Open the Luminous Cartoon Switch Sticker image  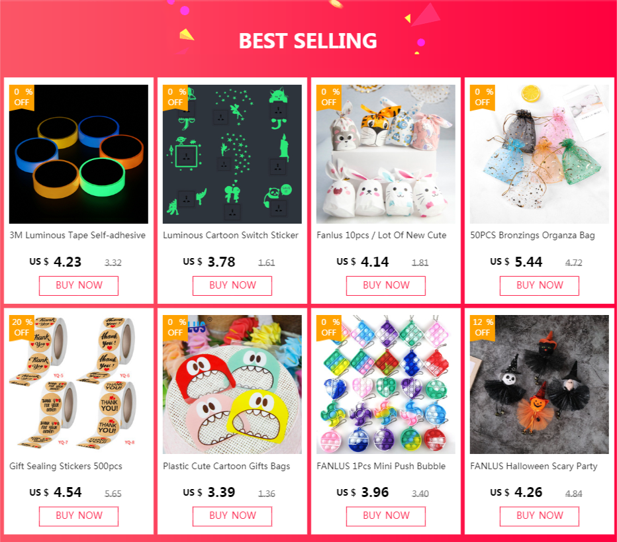[x=232, y=154]
